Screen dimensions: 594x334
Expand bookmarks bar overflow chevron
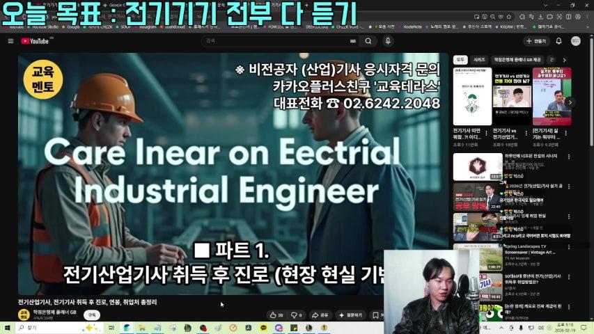pos(588,27)
